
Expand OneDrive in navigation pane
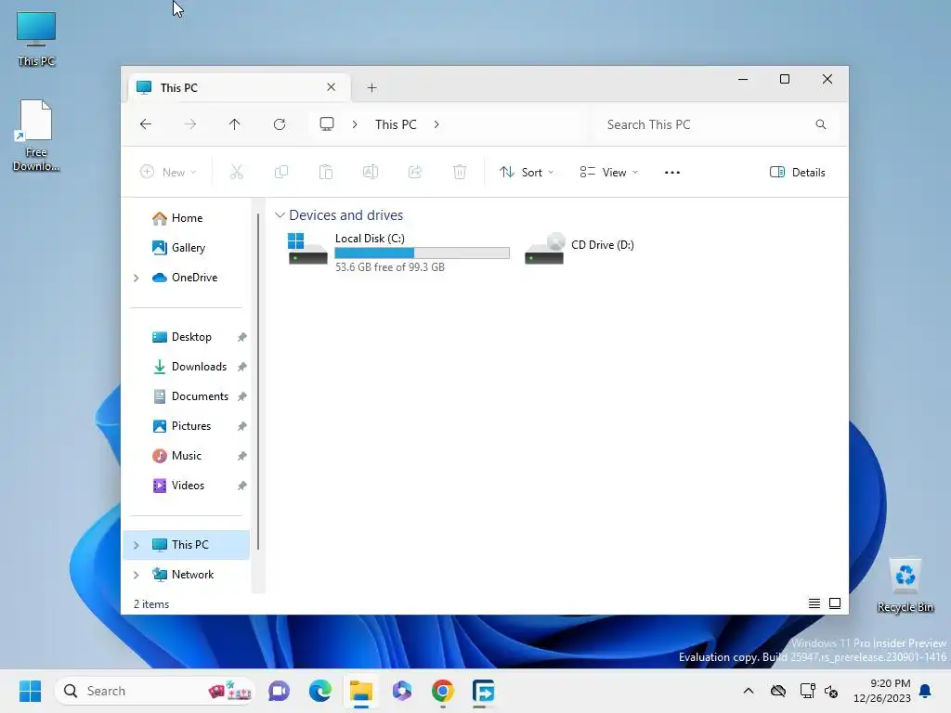[136, 278]
